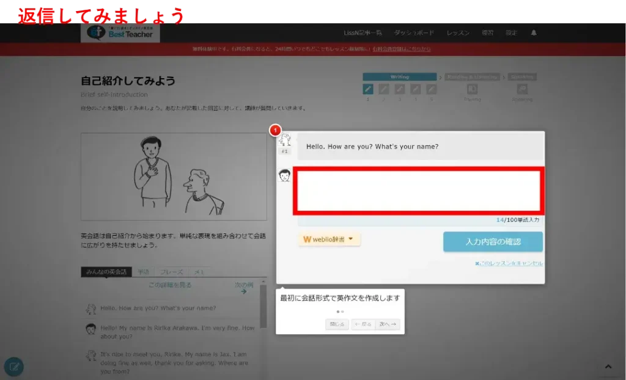Click the sample reply 'Hello! My name is Ririka Arakawa'
626x380 pixels.
tap(177, 332)
